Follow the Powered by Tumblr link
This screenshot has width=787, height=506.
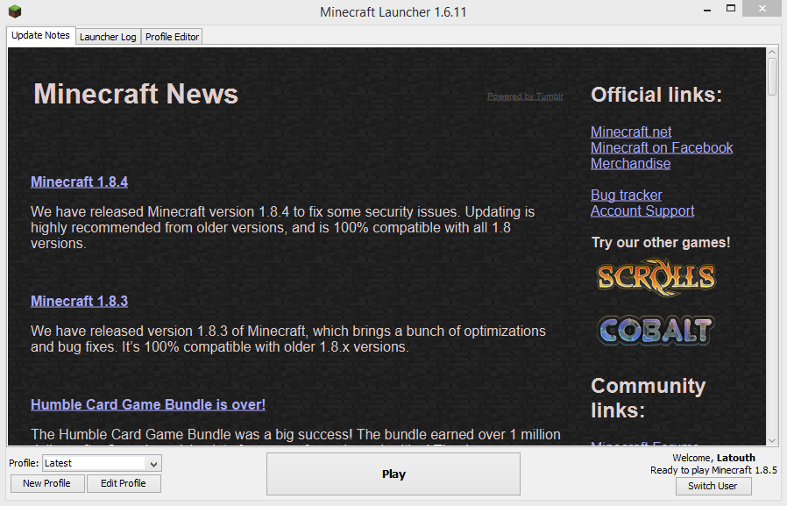525,96
